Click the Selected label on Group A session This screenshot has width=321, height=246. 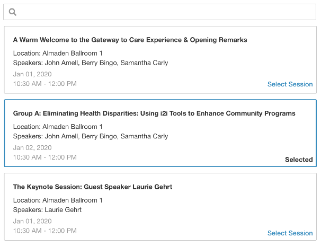point(299,160)
